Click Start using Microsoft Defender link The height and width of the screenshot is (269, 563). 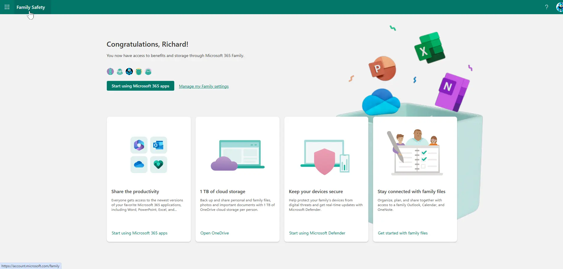[x=317, y=233]
